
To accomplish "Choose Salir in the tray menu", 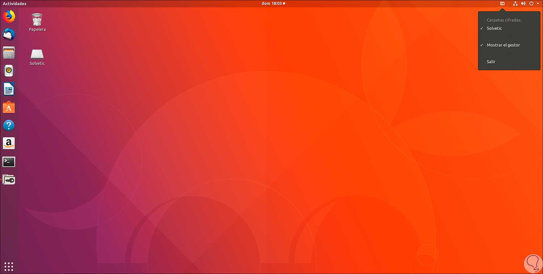I will click(x=509, y=62).
